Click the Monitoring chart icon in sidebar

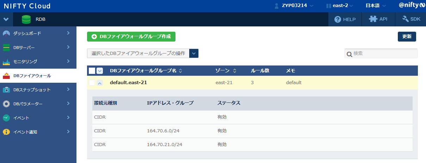6,62
